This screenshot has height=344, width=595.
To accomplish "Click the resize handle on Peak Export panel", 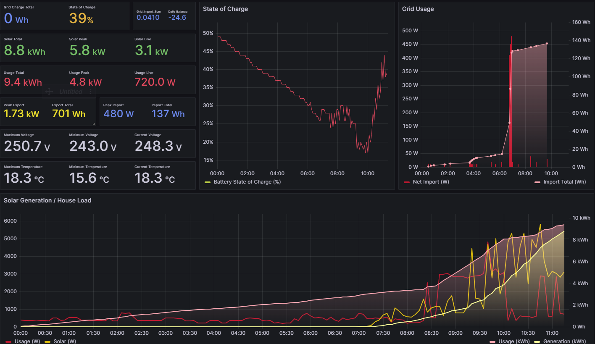I will click(x=94, y=123).
